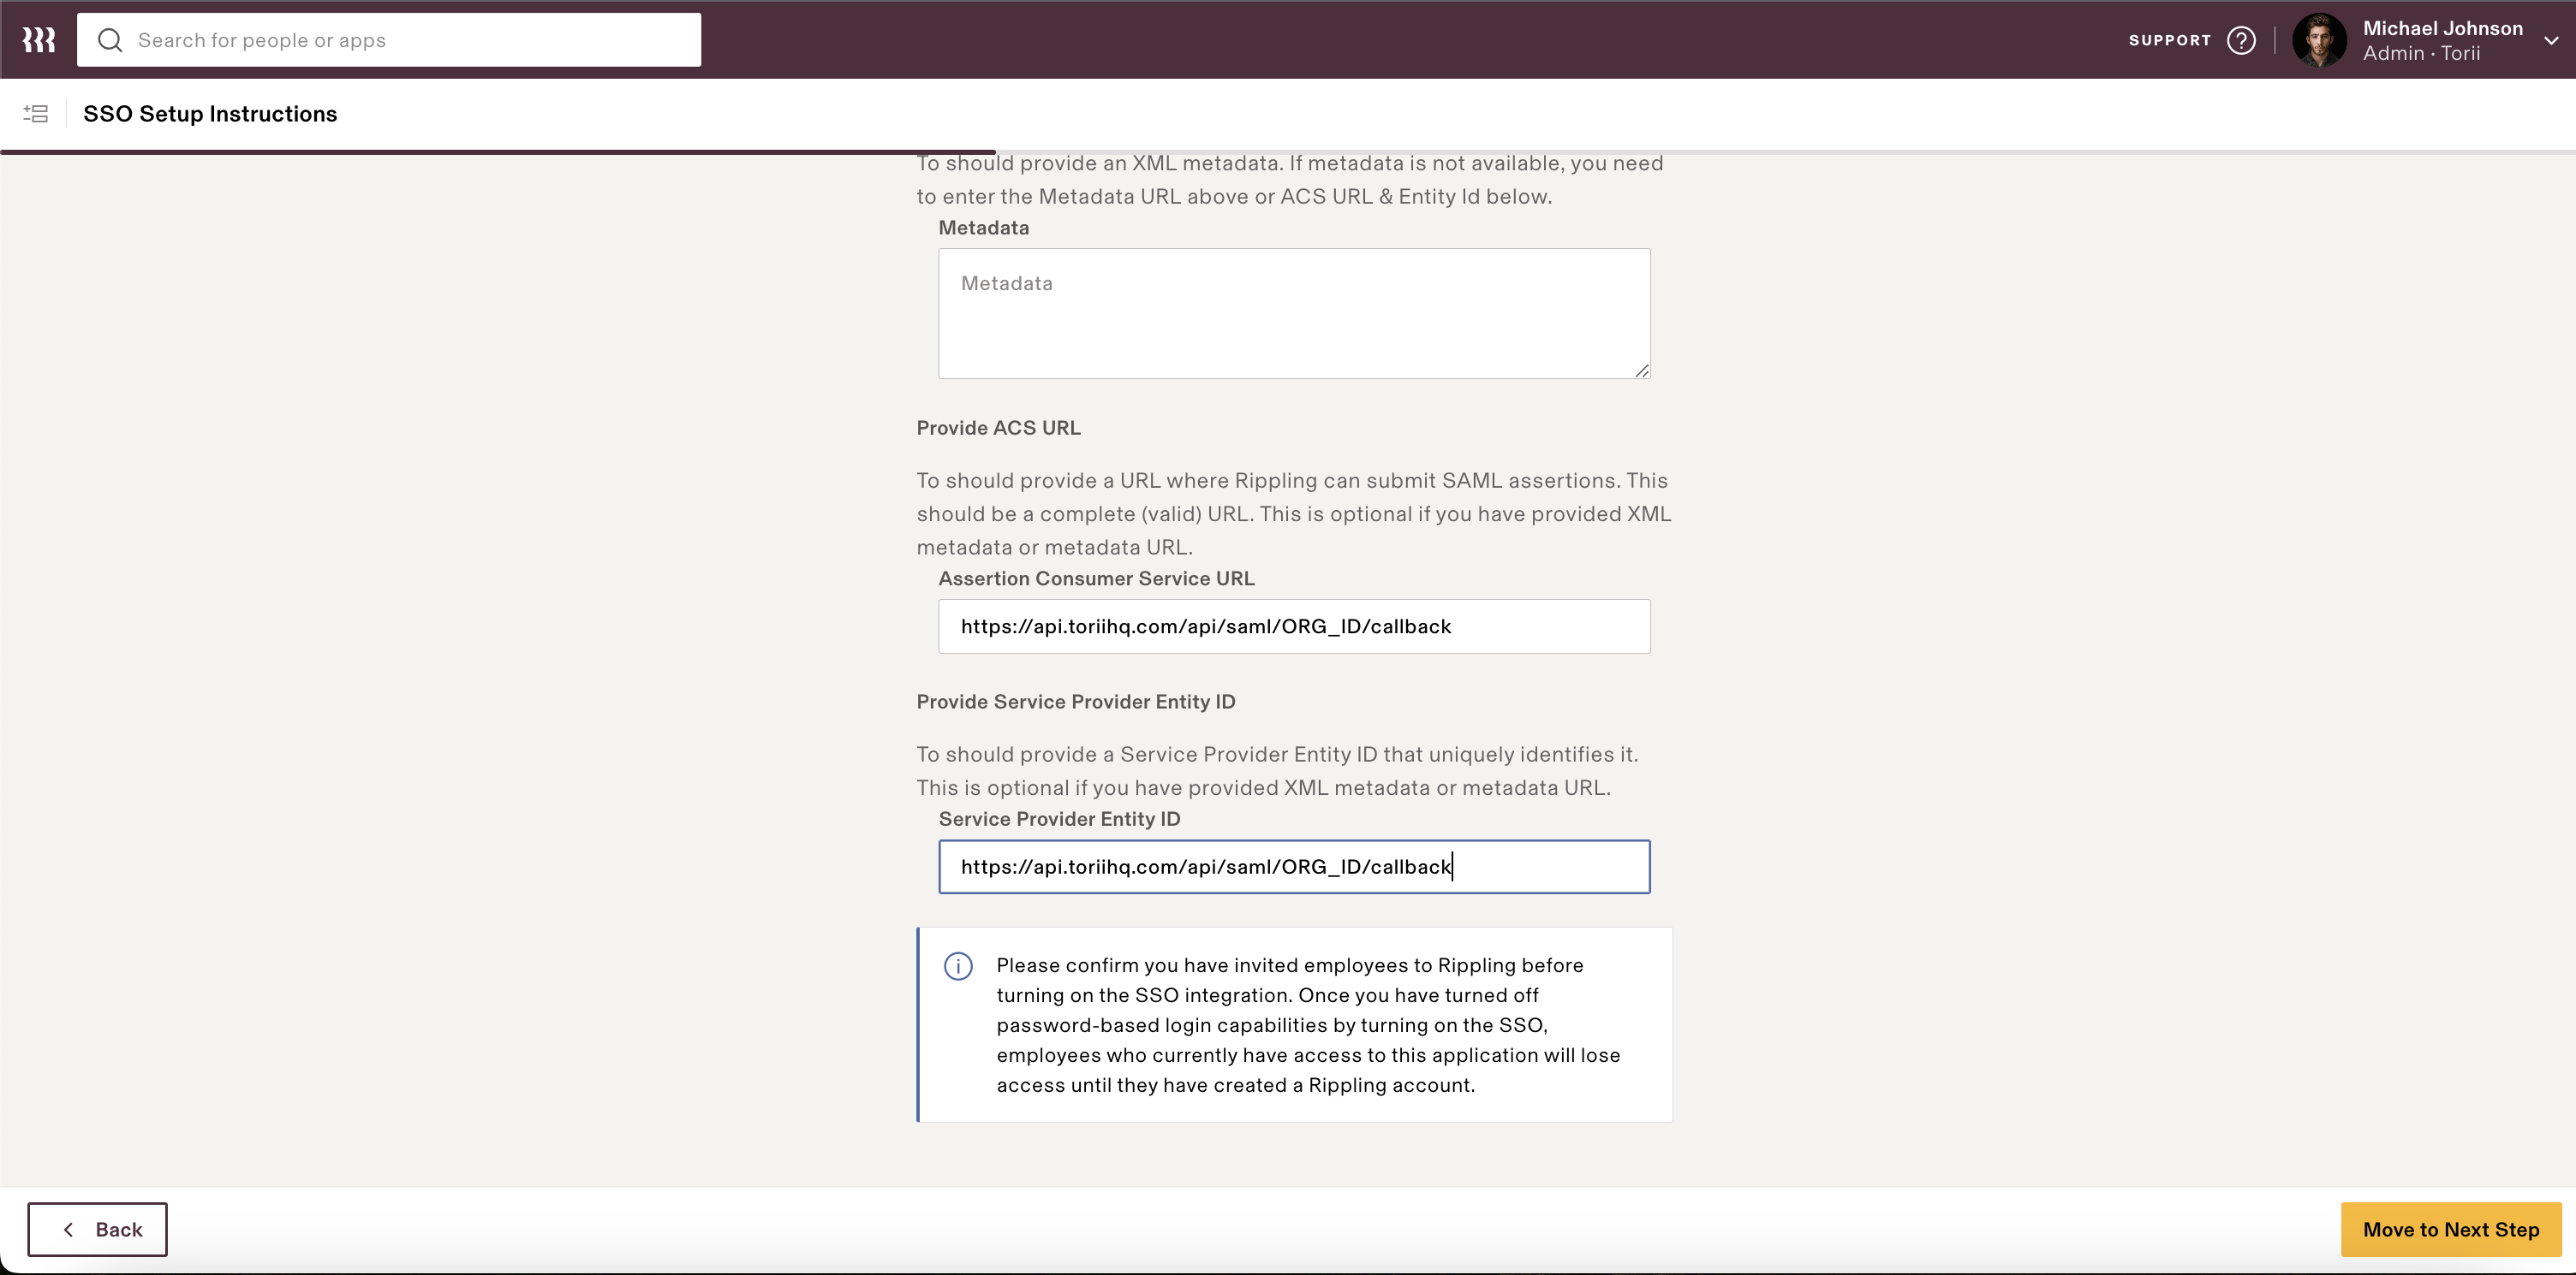Click Provide Service Provider Entity ID heading
Screen dimensions: 2576x1275
[x=1076, y=702]
